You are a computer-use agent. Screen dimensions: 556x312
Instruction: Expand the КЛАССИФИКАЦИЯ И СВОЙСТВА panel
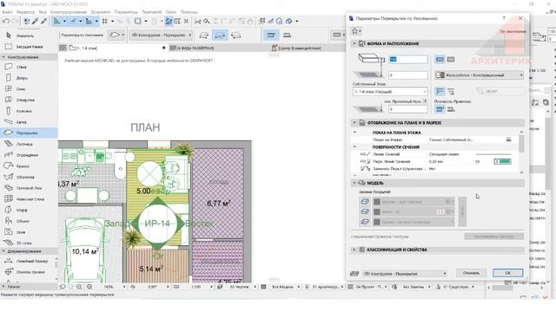tap(354, 250)
